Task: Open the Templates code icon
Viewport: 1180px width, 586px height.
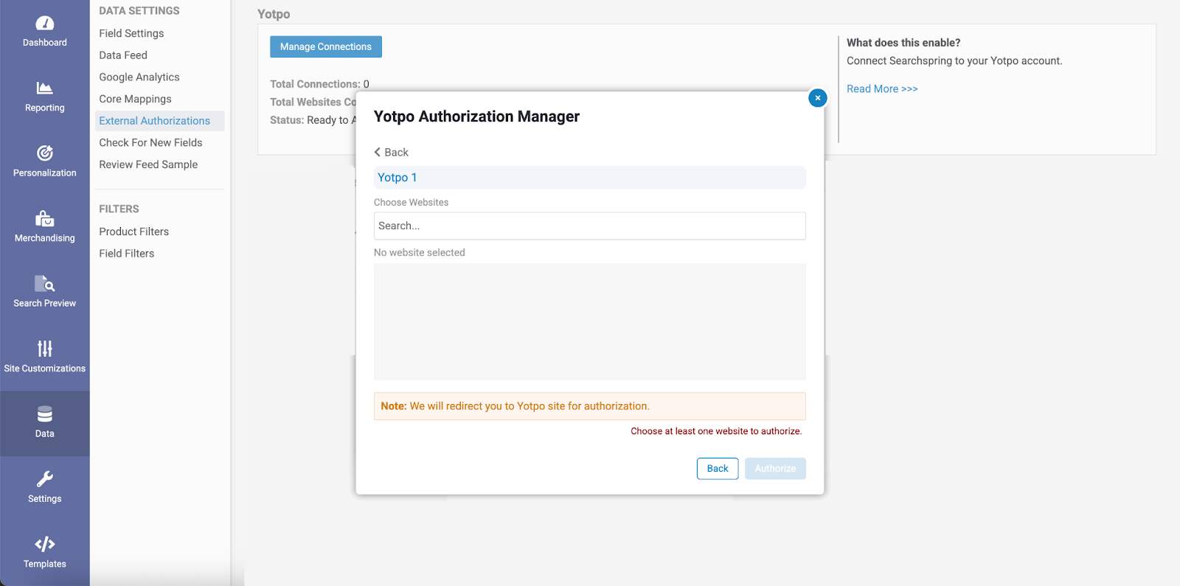Action: (45, 544)
